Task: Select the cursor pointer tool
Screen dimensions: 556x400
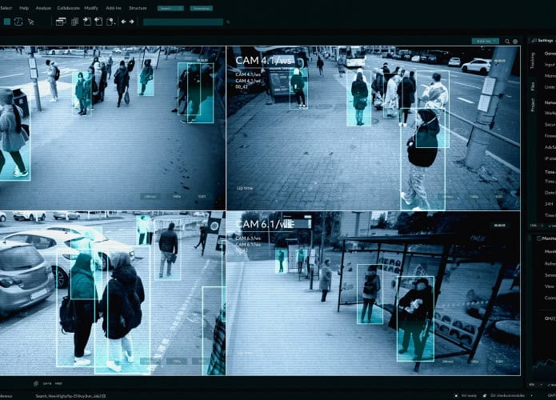Action: pos(30,22)
